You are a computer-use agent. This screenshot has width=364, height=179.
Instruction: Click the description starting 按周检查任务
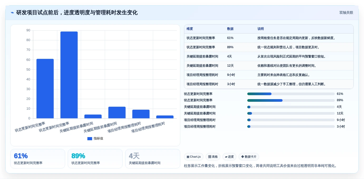click(x=297, y=38)
